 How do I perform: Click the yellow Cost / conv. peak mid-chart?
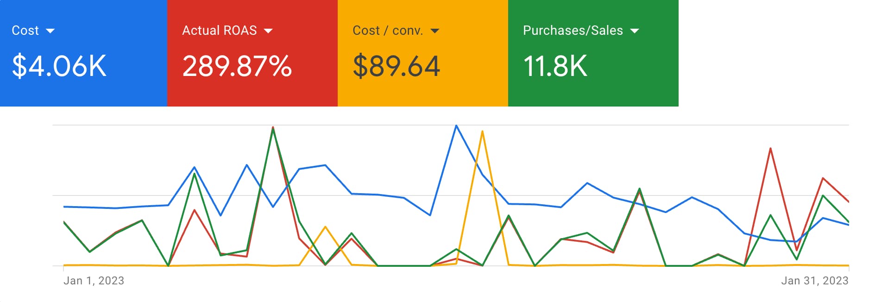(482, 132)
